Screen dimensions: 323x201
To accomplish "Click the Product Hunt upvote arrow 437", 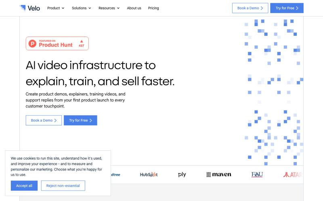I will [82, 43].
